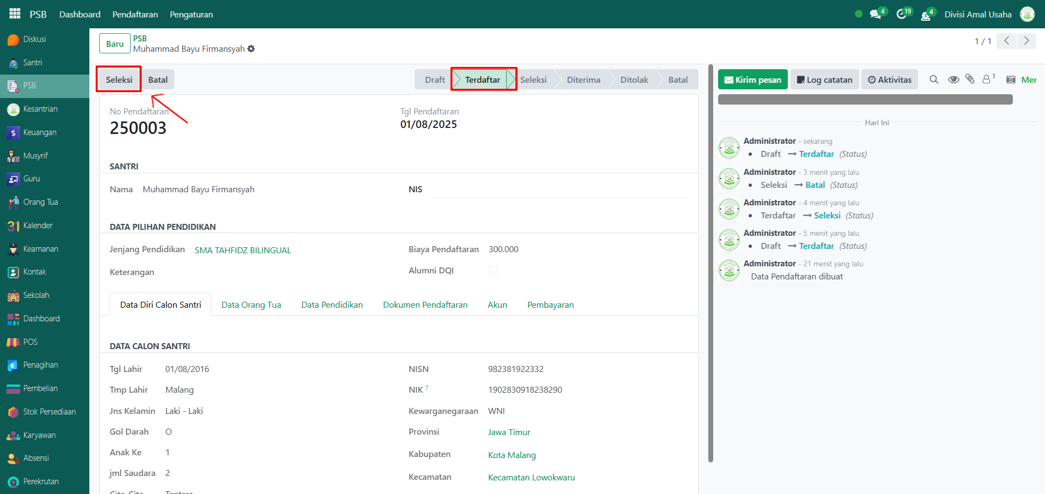The height and width of the screenshot is (494, 1045).
Task: Click the Kirim pesan button
Action: click(752, 80)
